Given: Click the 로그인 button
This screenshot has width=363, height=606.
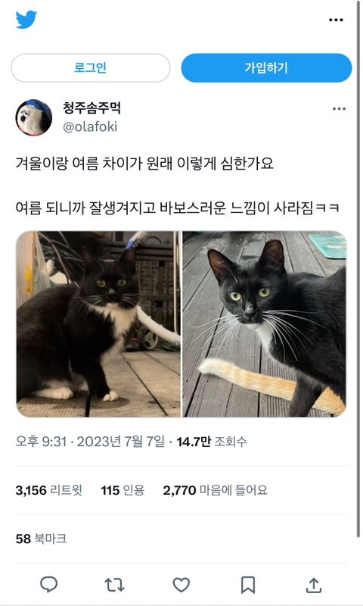Looking at the screenshot, I should 90,68.
